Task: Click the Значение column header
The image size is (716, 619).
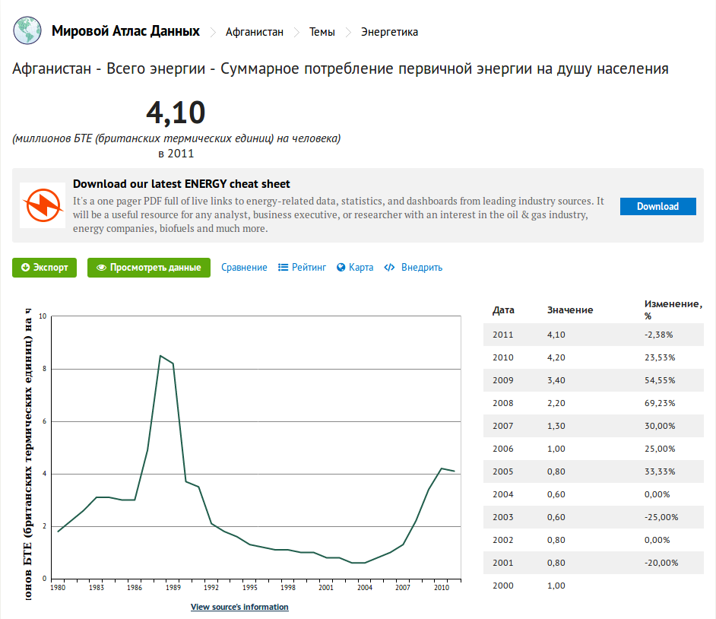Action: [x=570, y=310]
